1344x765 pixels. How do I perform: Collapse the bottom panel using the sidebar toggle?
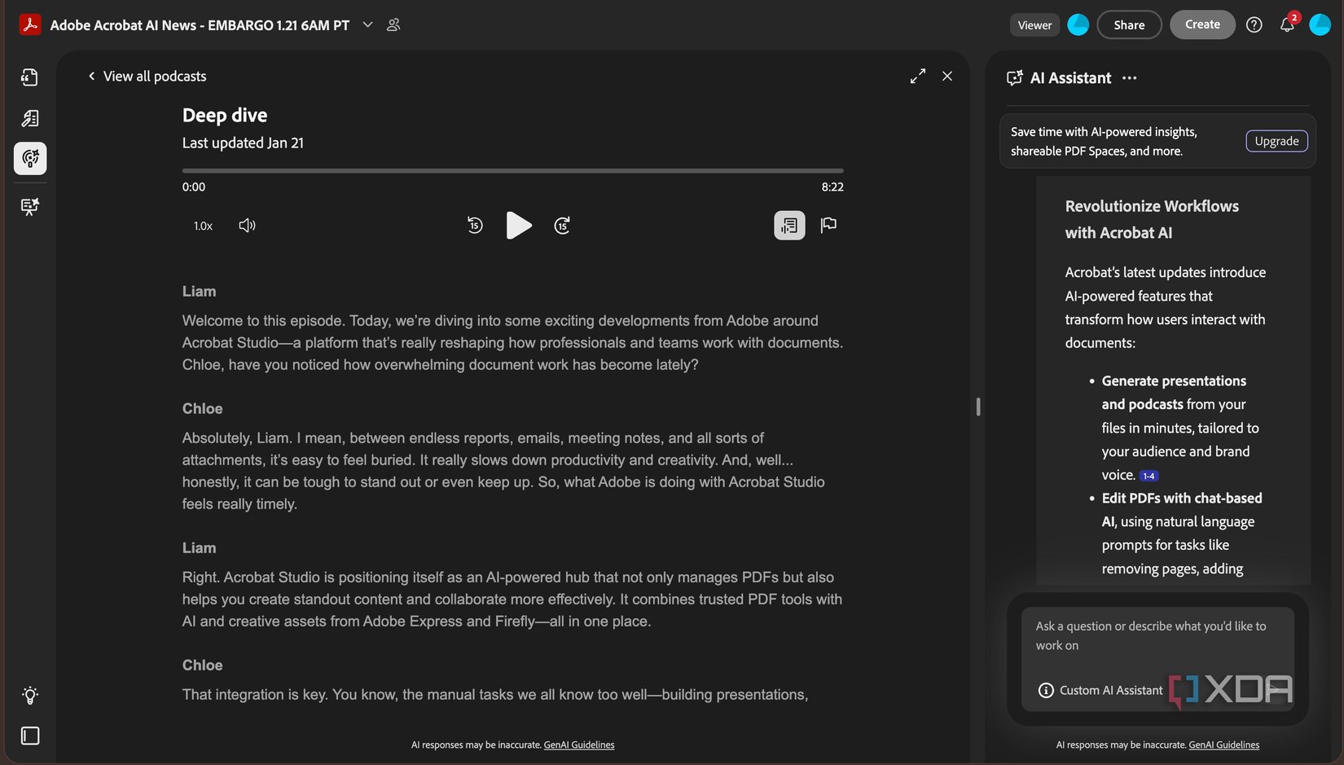(x=29, y=735)
